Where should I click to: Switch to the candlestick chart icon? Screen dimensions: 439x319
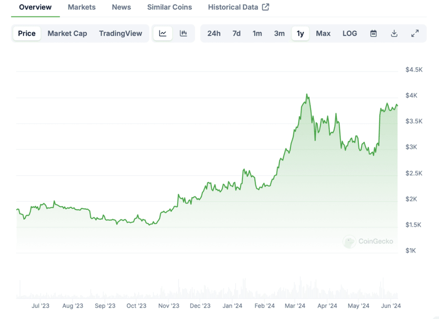[x=183, y=33]
